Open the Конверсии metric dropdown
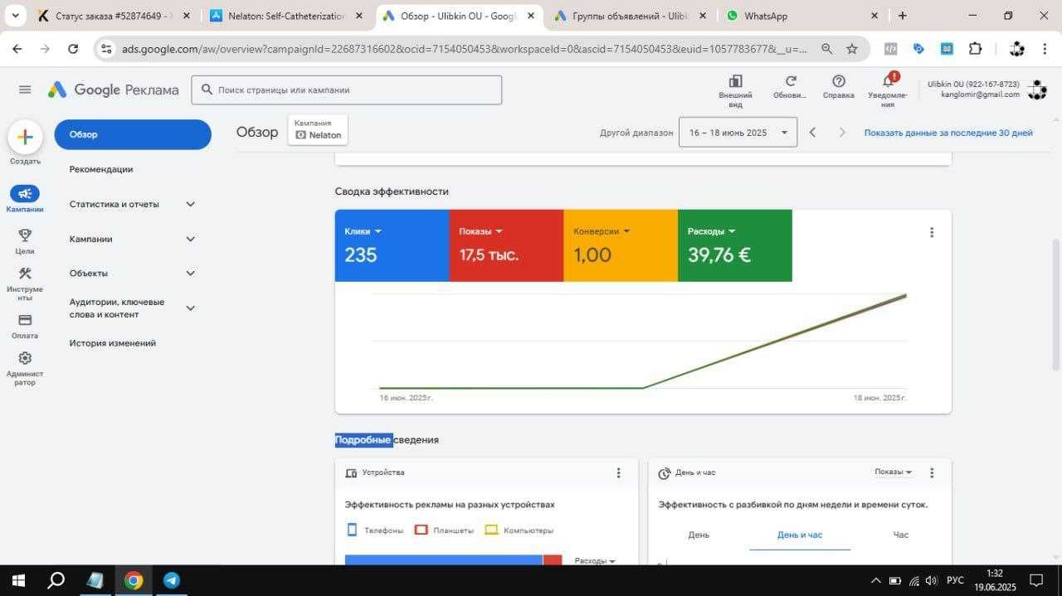The height and width of the screenshot is (596, 1062). (x=602, y=231)
